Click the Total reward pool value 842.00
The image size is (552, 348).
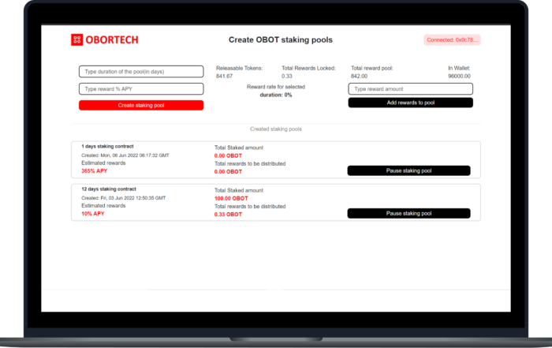click(359, 76)
